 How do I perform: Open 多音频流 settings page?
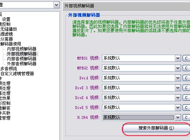(x=8, y=69)
